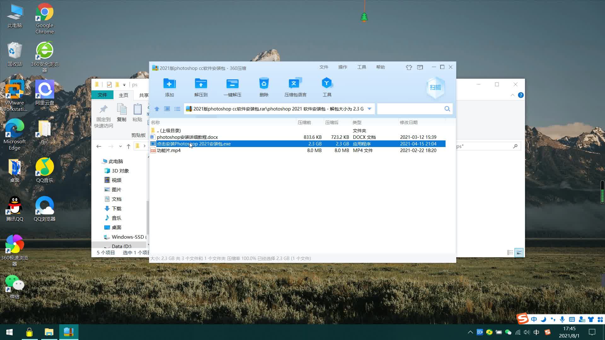
Task: Select VMware Workstation desktop icon
Action: 14,96
